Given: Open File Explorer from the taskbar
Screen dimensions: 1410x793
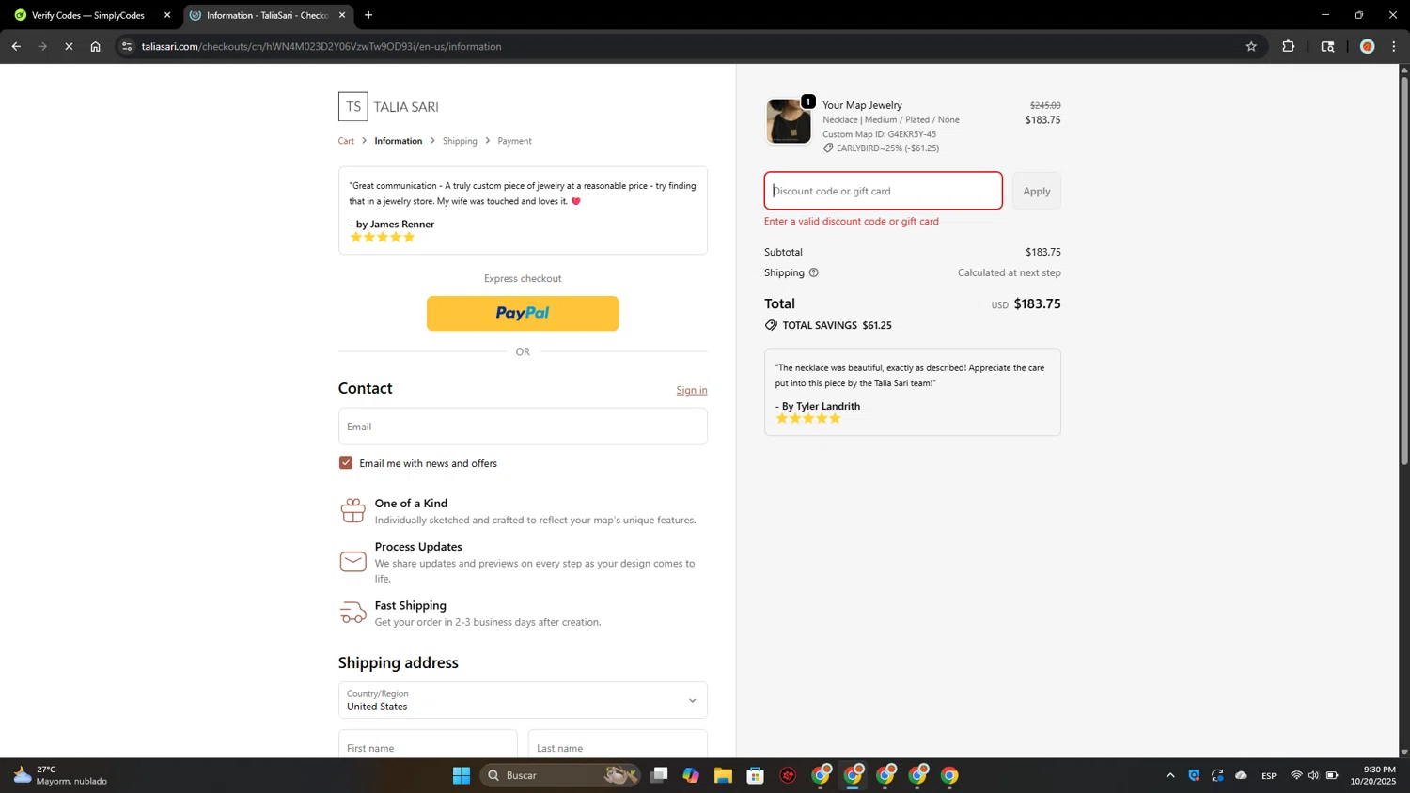Looking at the screenshot, I should click(x=723, y=775).
